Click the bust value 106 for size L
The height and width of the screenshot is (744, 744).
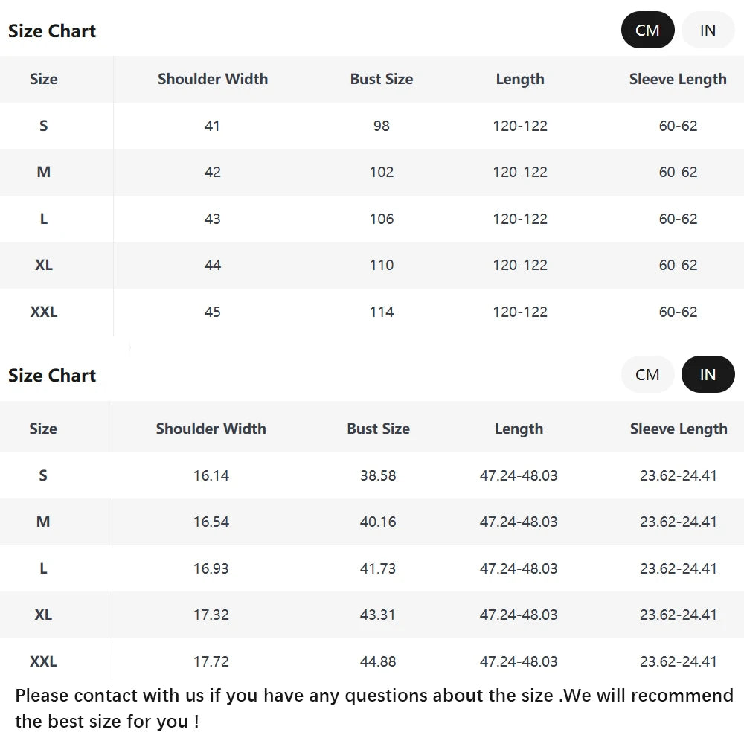coord(382,219)
